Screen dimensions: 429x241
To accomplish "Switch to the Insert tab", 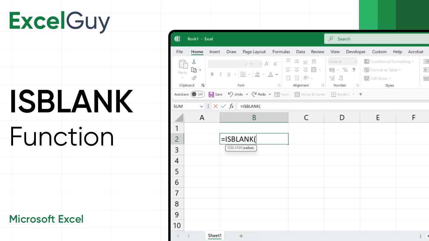I will 215,52.
